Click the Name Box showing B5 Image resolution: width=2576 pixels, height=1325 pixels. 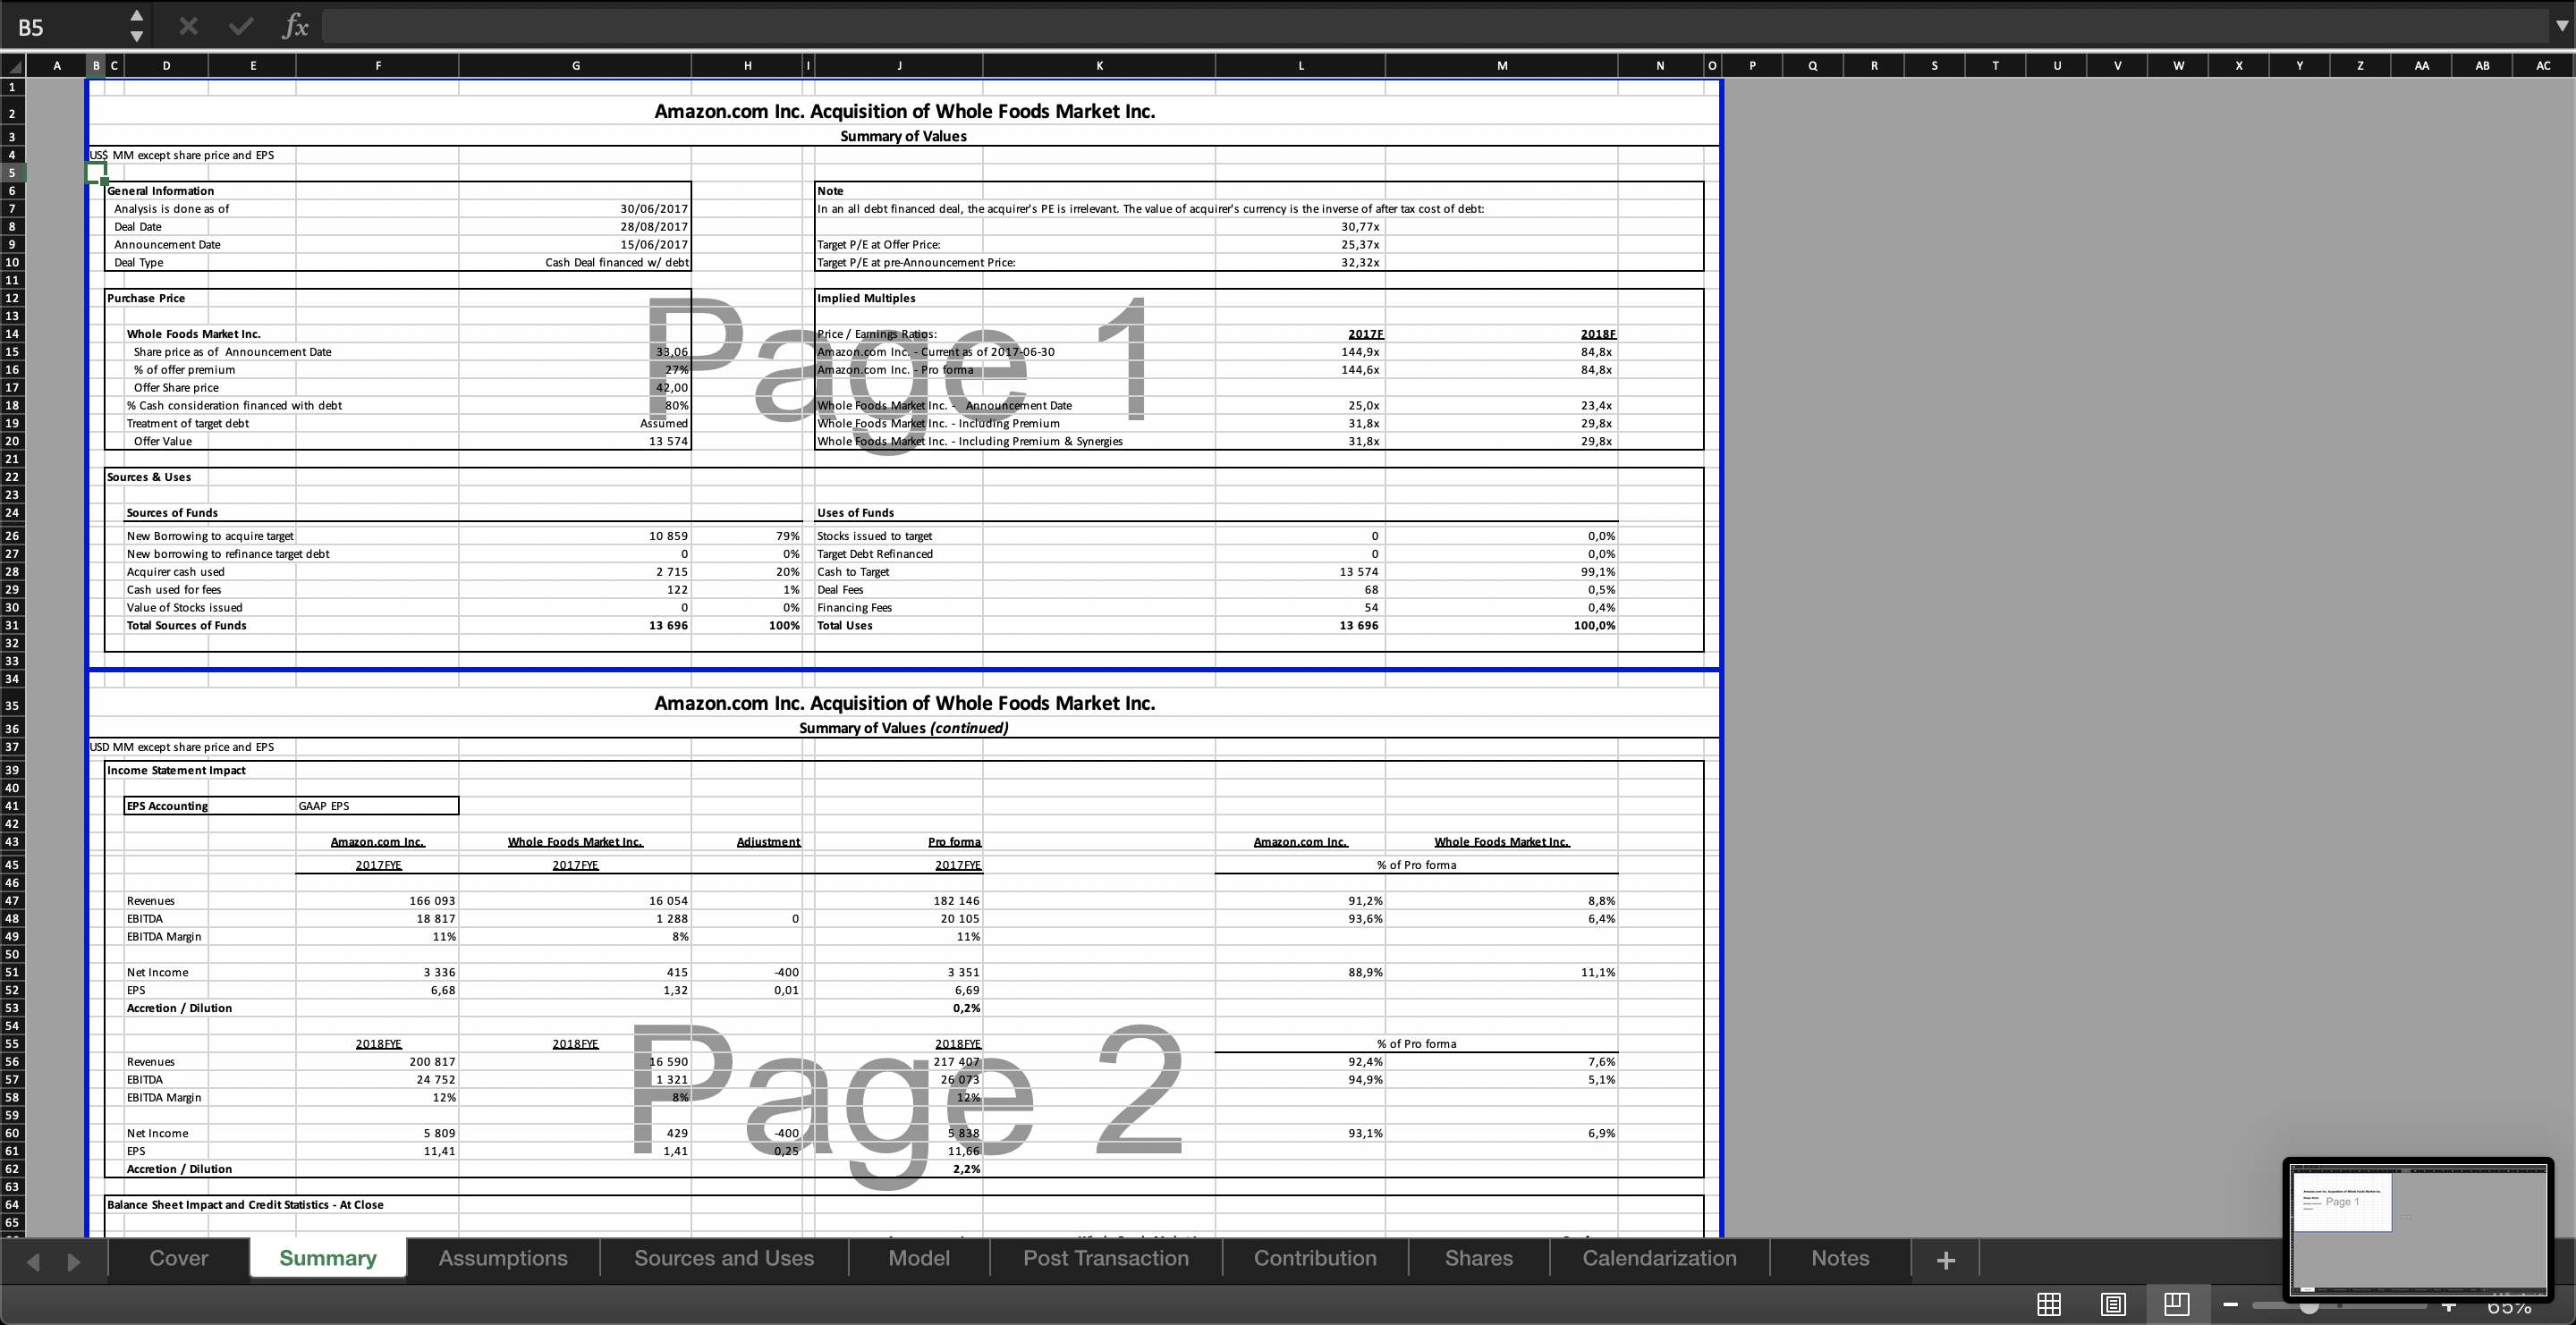[x=60, y=27]
